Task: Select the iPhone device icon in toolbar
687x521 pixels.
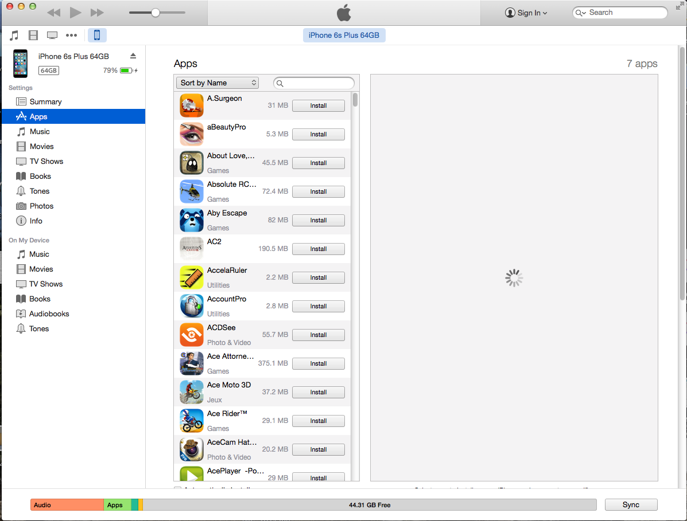Action: [97, 35]
